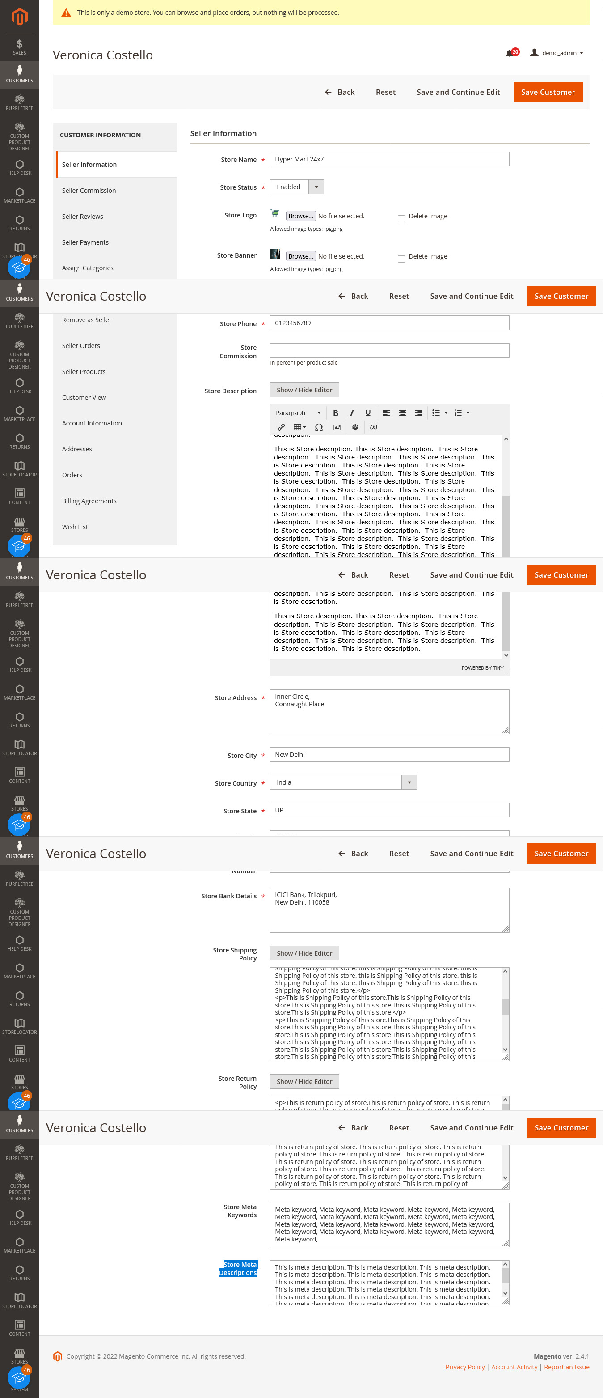The height and width of the screenshot is (1398, 603).
Task: Center-align the description text
Action: click(x=402, y=413)
